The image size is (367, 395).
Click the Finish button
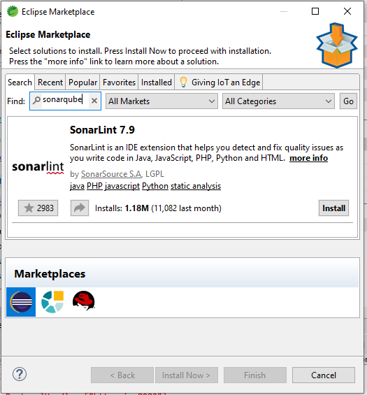[x=255, y=375]
